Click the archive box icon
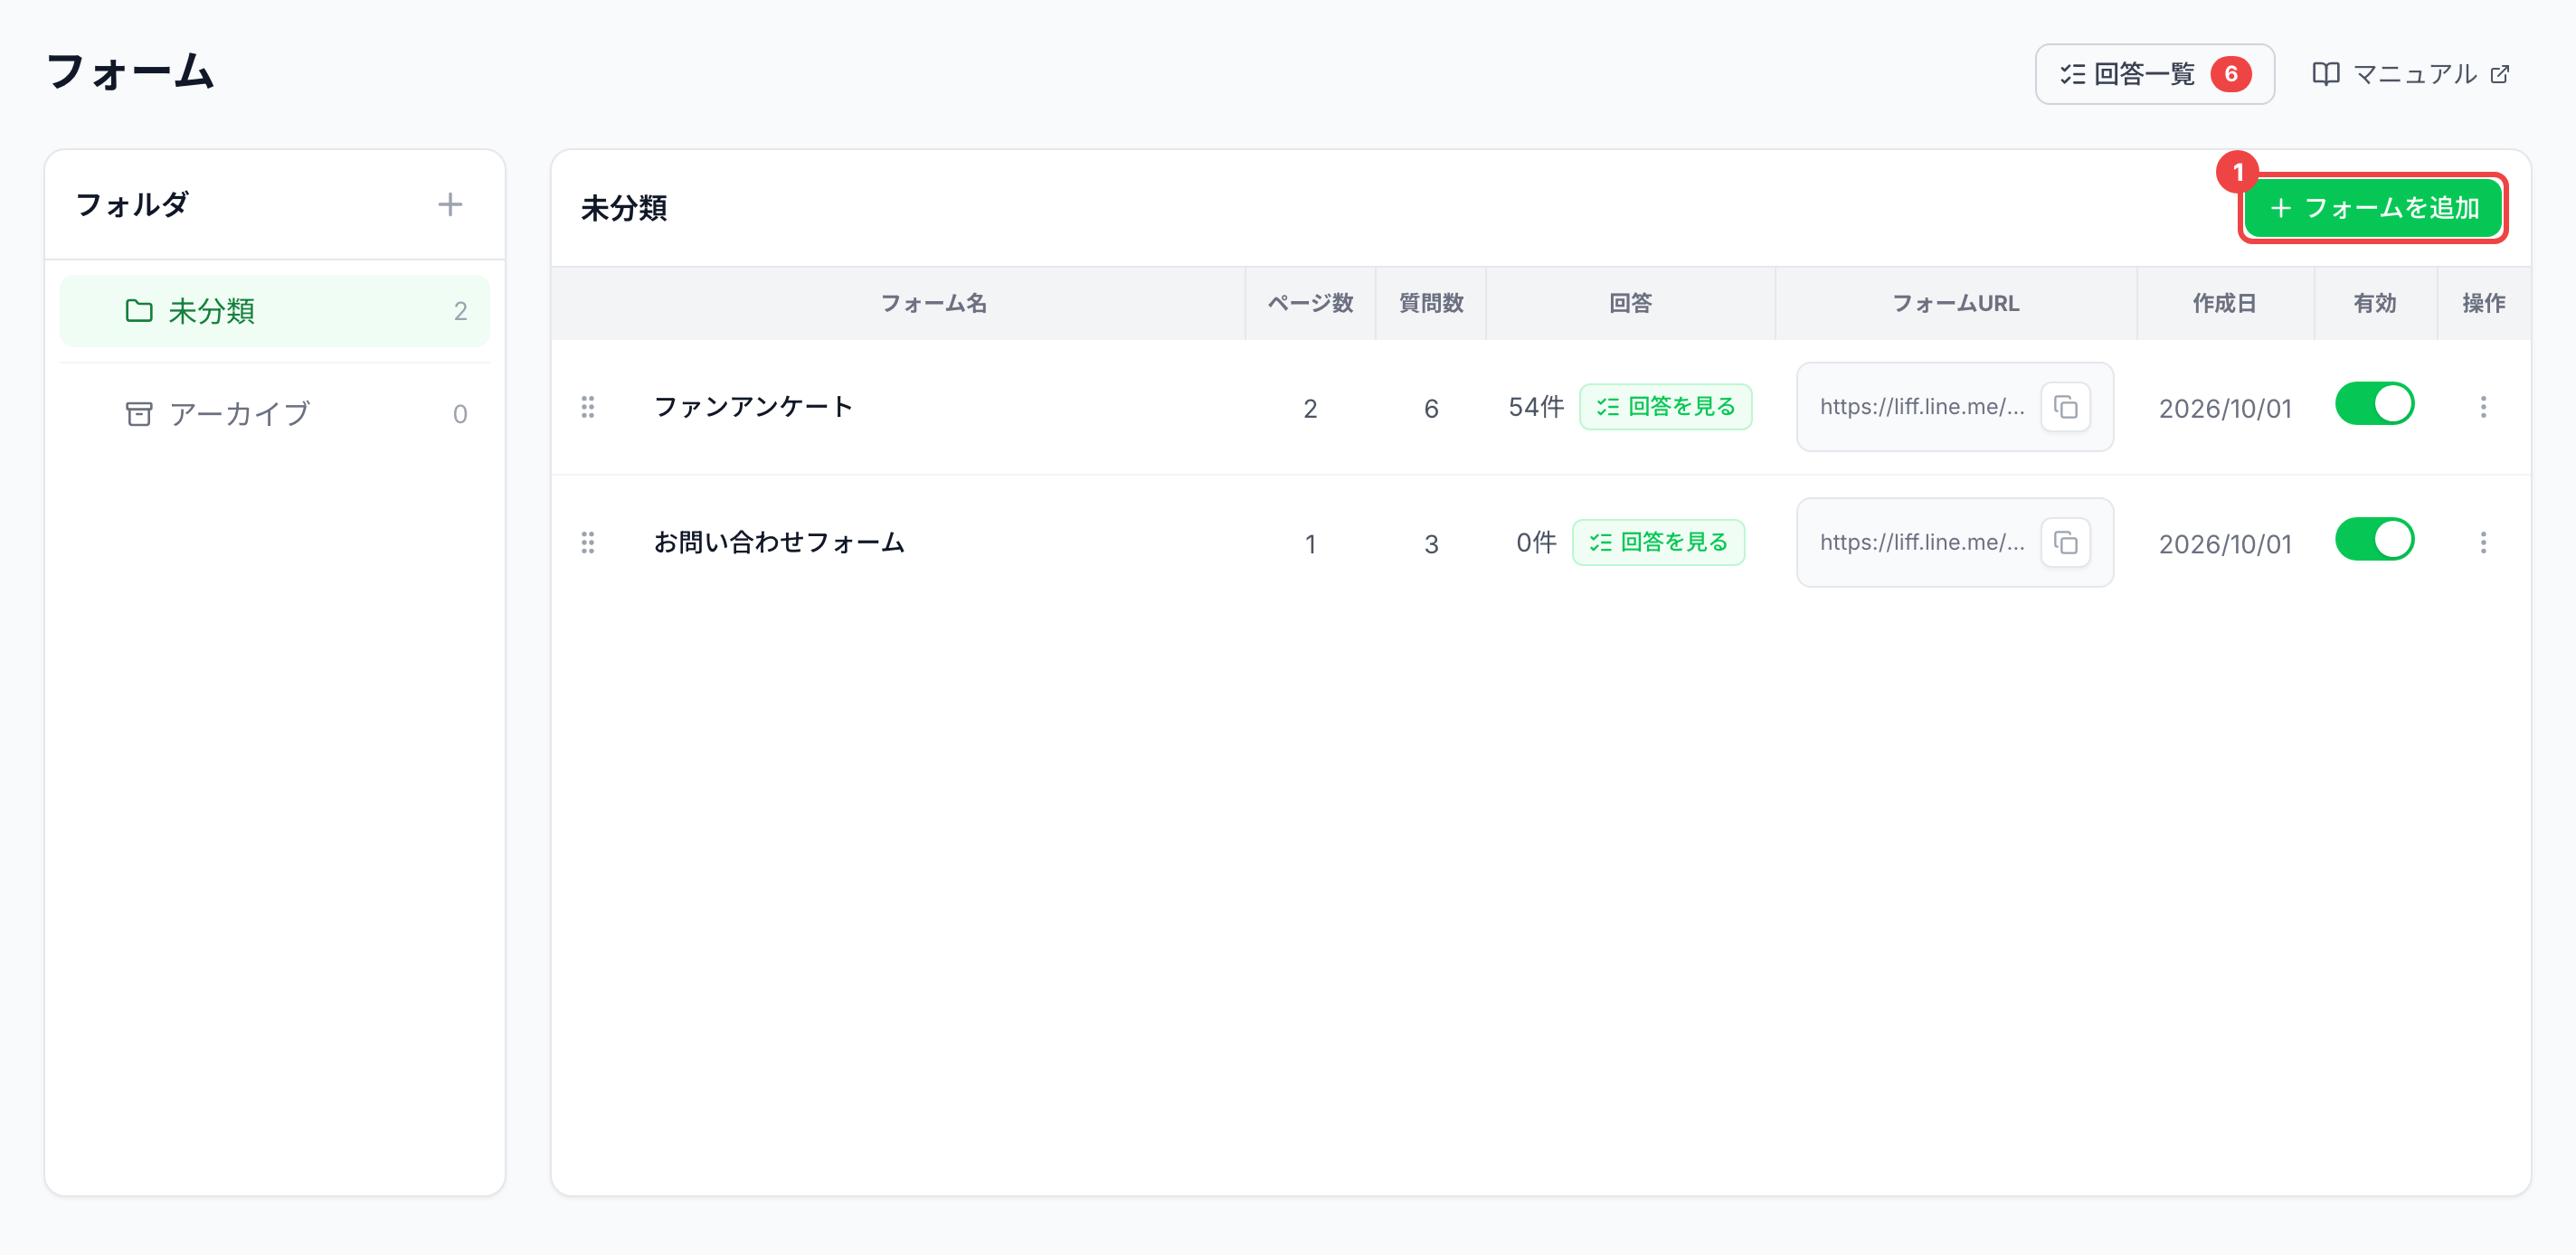2576x1255 pixels. [139, 414]
